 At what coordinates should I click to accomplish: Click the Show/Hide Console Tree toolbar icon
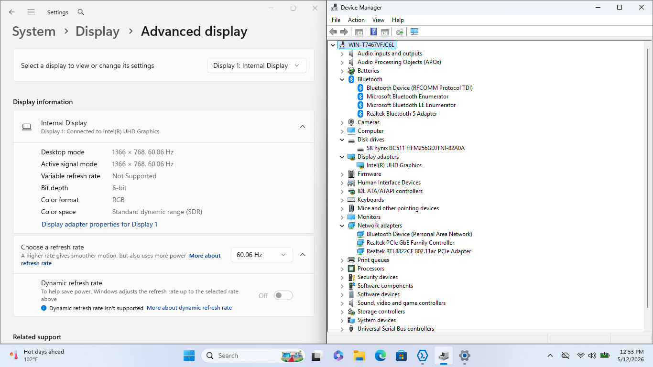click(x=359, y=32)
